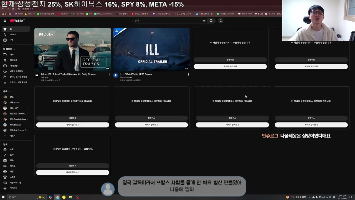Image resolution: width=355 pixels, height=200 pixels.
Task: Open 쇼핑 in the 탐색 section
Action: click(x=16, y=149)
